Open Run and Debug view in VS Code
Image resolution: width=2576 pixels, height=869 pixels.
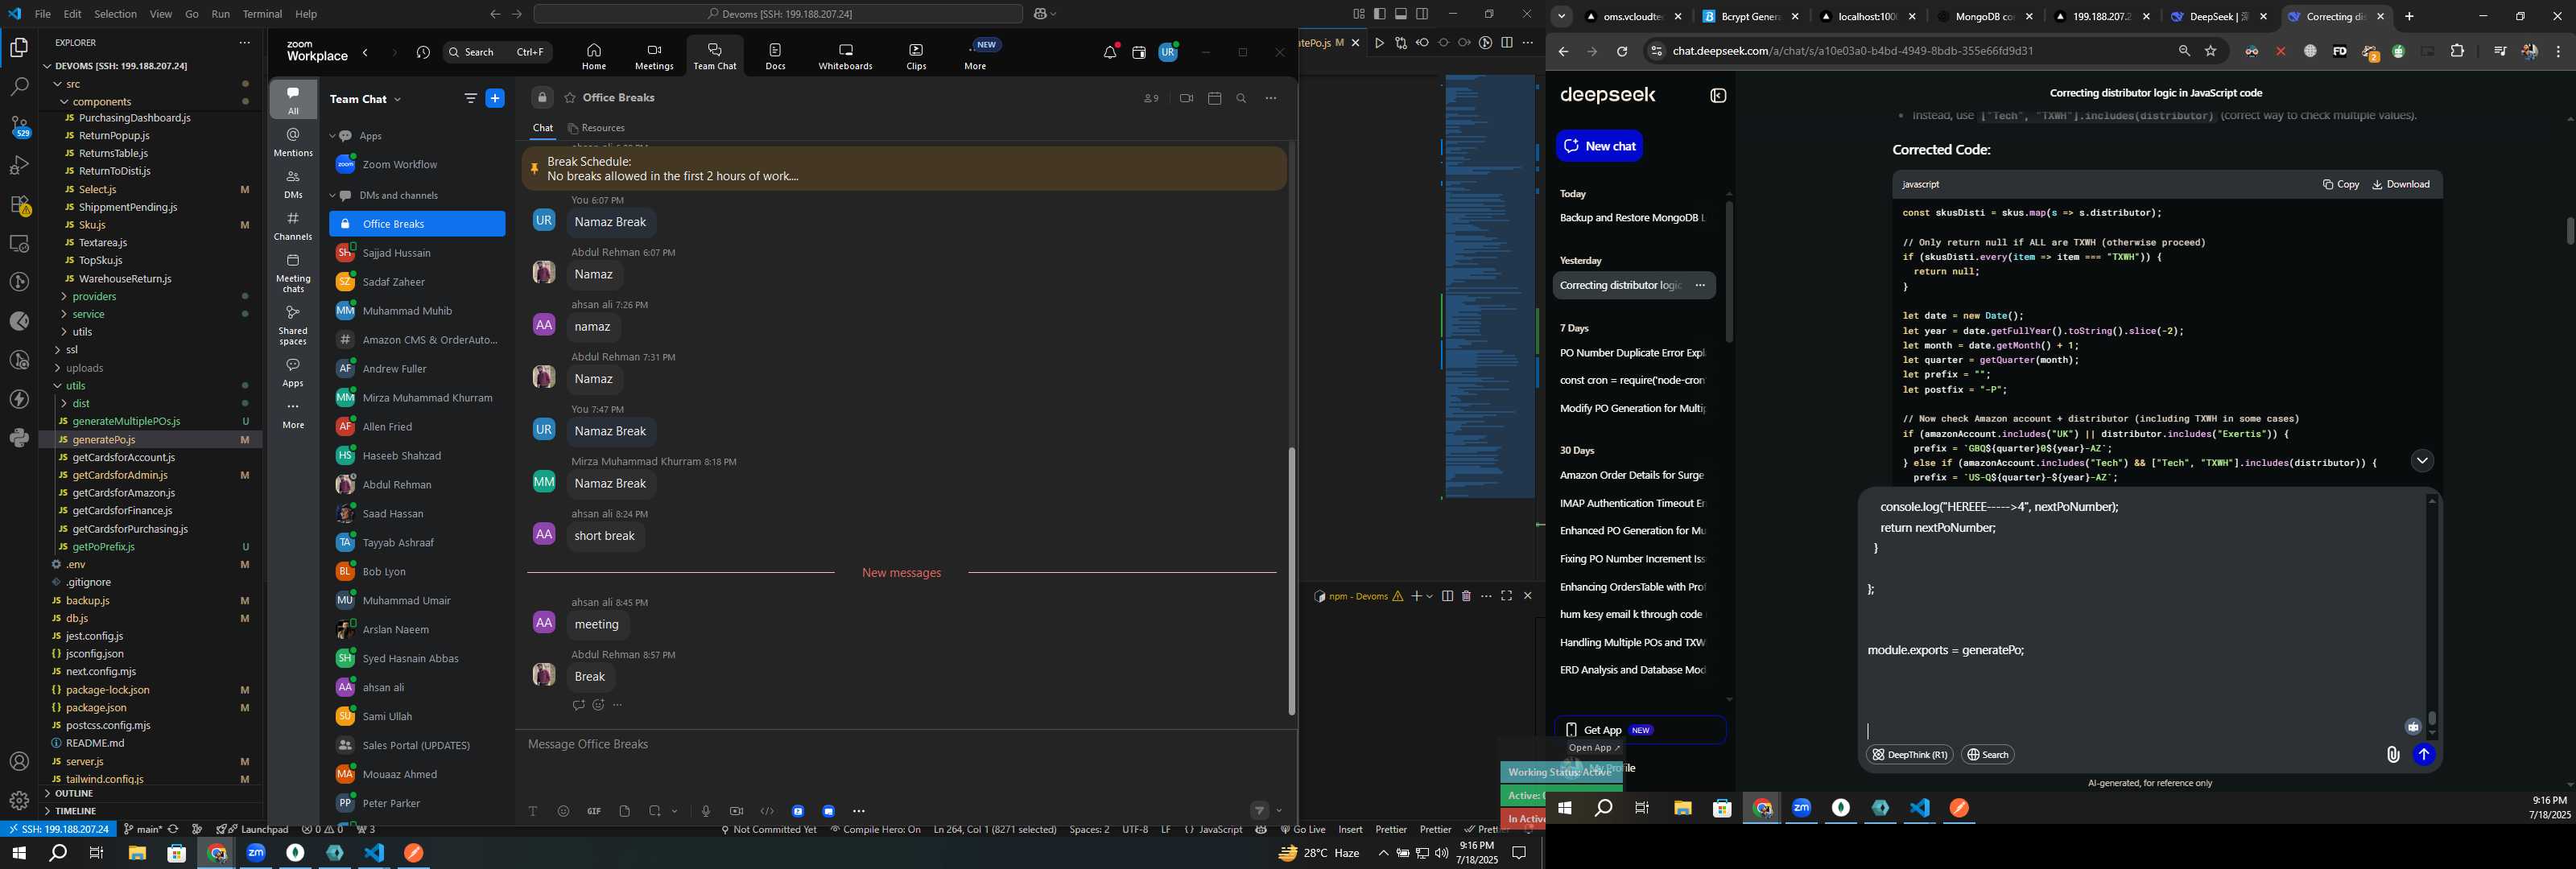point(19,165)
